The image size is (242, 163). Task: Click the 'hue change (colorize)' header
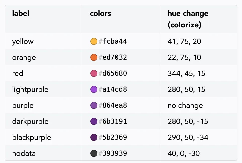(188, 19)
